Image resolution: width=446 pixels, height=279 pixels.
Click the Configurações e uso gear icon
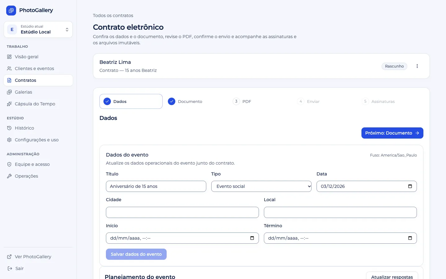click(9, 140)
